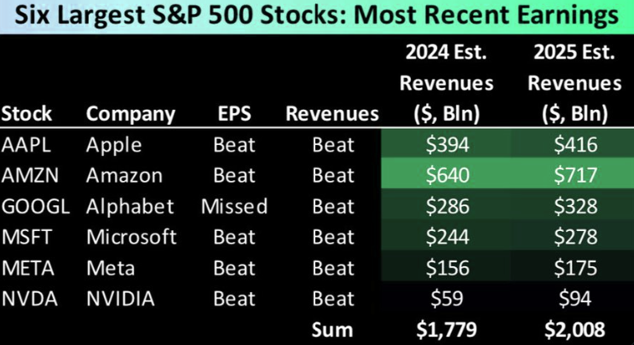Click the AAPL stock ticker cell
The width and height of the screenshot is (634, 345).
click(25, 144)
